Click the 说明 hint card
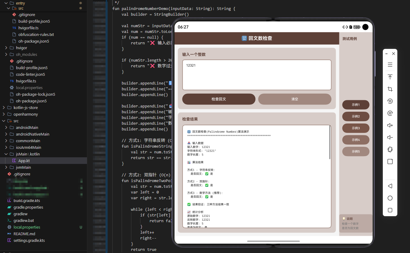Screen dimensions: 410x253 356,223
